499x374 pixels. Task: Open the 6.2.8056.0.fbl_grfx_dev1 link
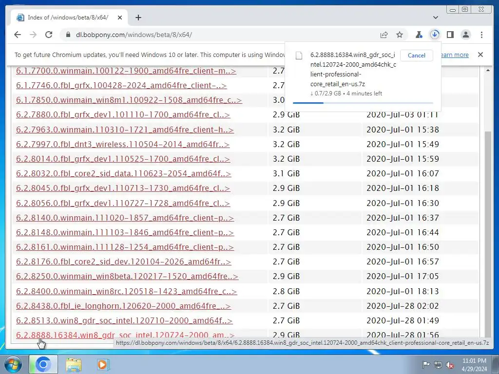pyautogui.click(x=123, y=203)
